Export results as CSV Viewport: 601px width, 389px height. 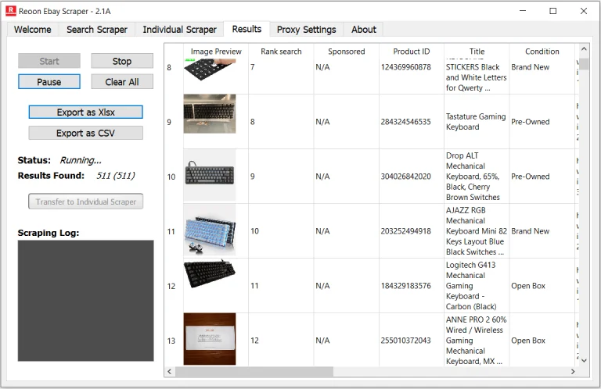[86, 133]
